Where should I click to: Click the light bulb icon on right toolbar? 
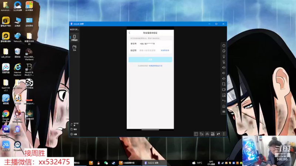point(224,56)
